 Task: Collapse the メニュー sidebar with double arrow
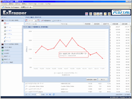tap(22, 17)
